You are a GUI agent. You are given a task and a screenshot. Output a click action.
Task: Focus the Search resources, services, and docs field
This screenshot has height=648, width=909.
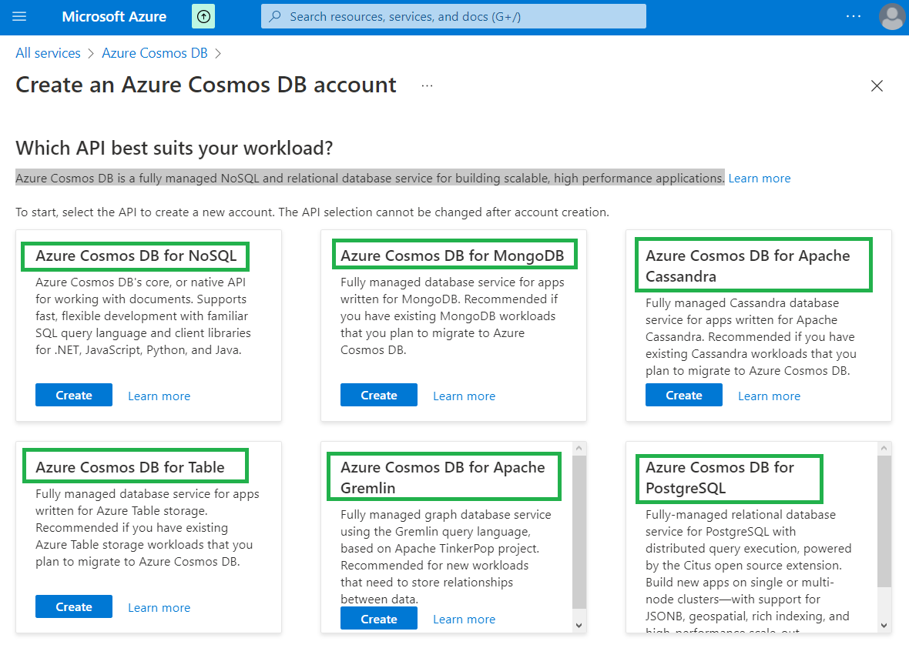[x=453, y=16]
